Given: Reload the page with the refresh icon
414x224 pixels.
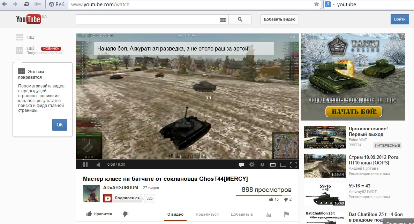Looking at the screenshot, I should [x=27, y=4].
